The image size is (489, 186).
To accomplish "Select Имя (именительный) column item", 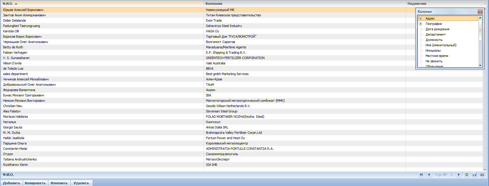I will [x=441, y=45].
